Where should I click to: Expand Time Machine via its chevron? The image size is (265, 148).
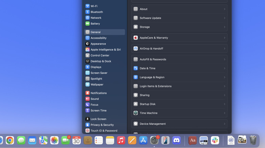click(x=225, y=113)
